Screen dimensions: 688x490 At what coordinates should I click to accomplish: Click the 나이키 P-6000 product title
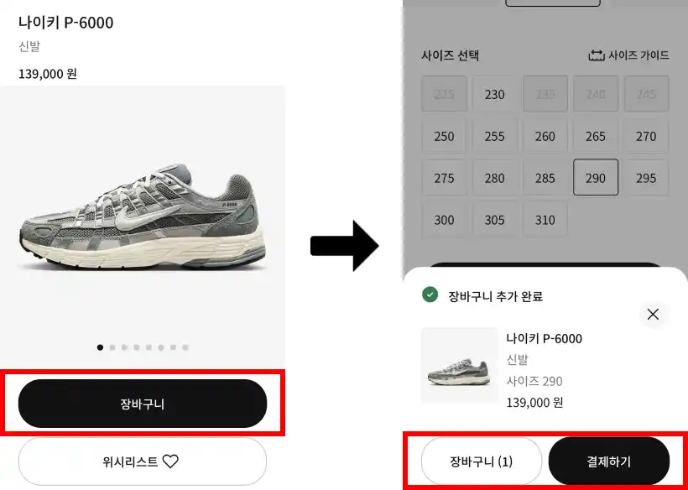[65, 23]
